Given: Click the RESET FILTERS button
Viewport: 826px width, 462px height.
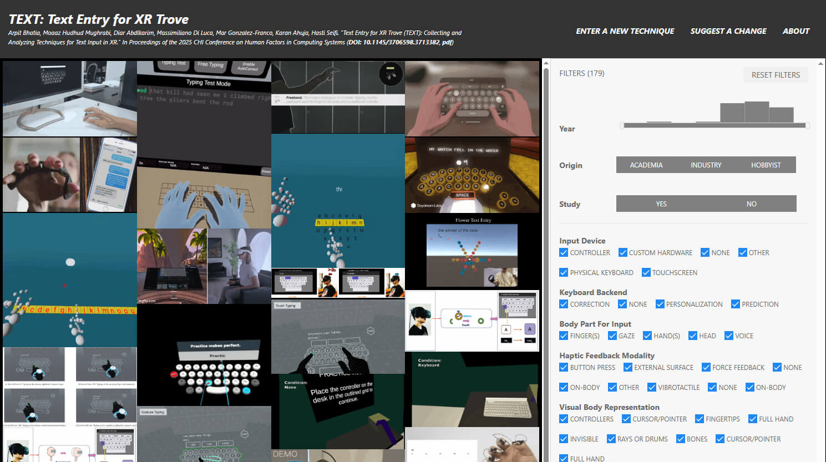Looking at the screenshot, I should (x=776, y=75).
